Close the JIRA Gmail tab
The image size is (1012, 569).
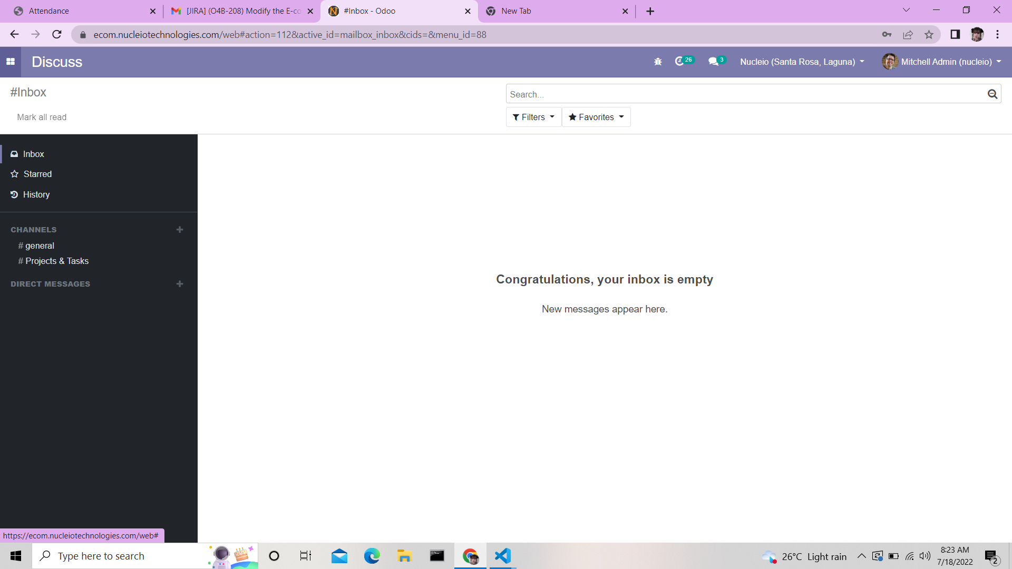coord(310,11)
